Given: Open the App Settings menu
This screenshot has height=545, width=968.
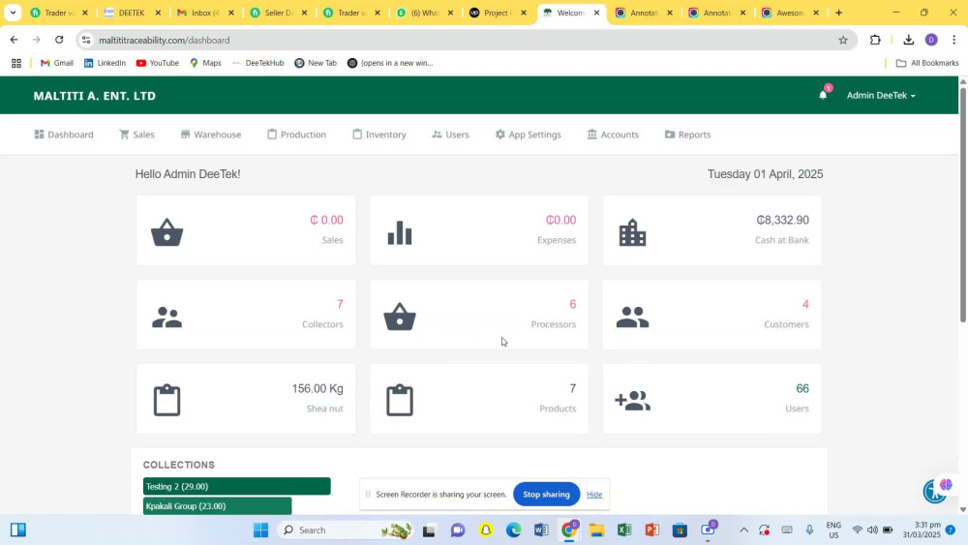Looking at the screenshot, I should pos(529,135).
